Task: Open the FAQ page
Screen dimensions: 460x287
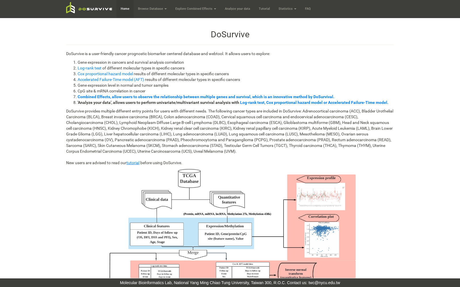Action: point(308,9)
